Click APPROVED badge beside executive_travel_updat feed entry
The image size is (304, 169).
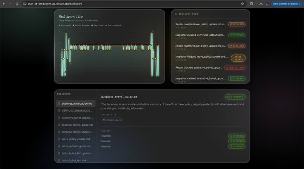coord(237,79)
